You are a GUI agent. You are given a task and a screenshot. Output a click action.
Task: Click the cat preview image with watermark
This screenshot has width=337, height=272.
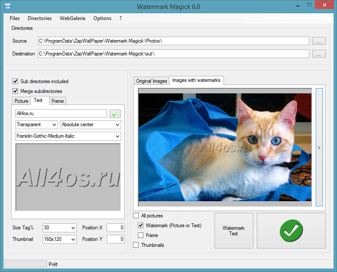click(225, 147)
